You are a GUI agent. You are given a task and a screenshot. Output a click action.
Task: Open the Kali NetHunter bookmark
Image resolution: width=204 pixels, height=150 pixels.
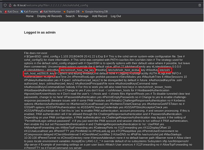pyautogui.click(x=50, y=12)
